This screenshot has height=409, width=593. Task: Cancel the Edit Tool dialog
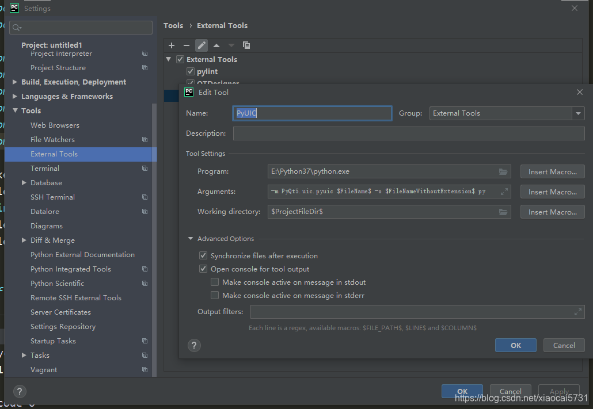tap(564, 345)
